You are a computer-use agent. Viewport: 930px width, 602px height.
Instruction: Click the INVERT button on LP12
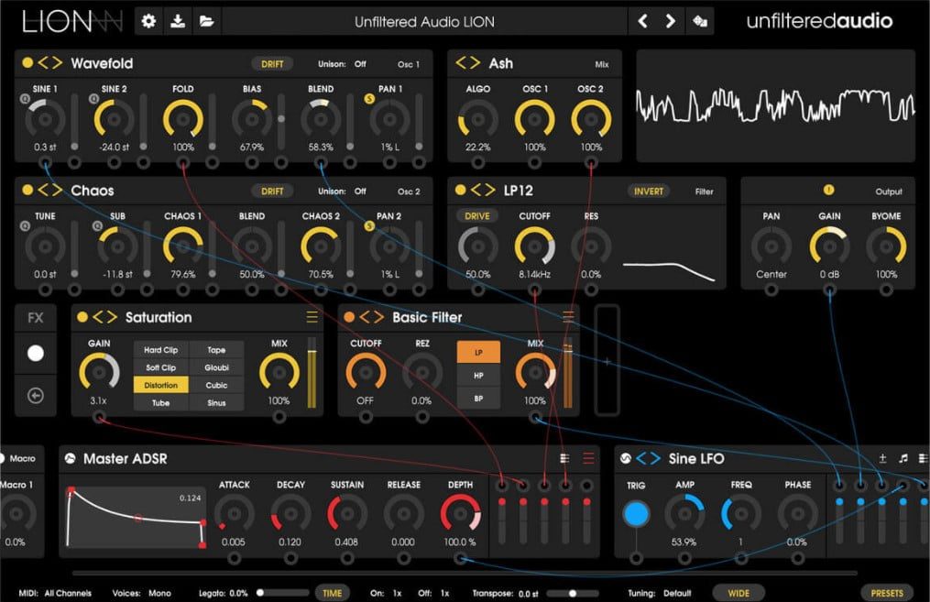point(649,191)
